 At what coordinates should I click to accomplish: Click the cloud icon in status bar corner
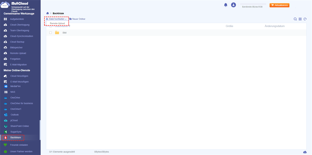click(305, 152)
